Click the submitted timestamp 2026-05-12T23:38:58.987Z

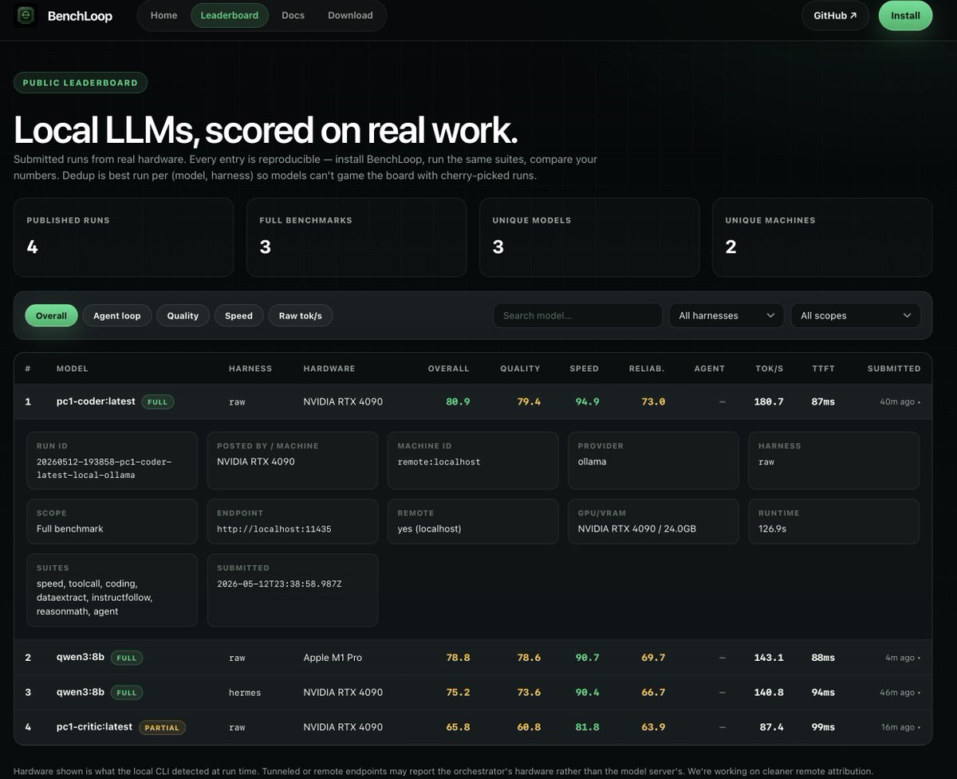tap(279, 583)
